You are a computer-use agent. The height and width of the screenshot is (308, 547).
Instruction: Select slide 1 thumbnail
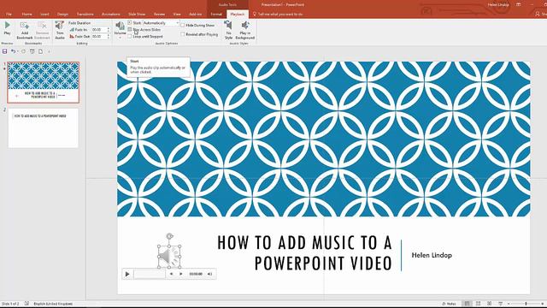coord(44,82)
